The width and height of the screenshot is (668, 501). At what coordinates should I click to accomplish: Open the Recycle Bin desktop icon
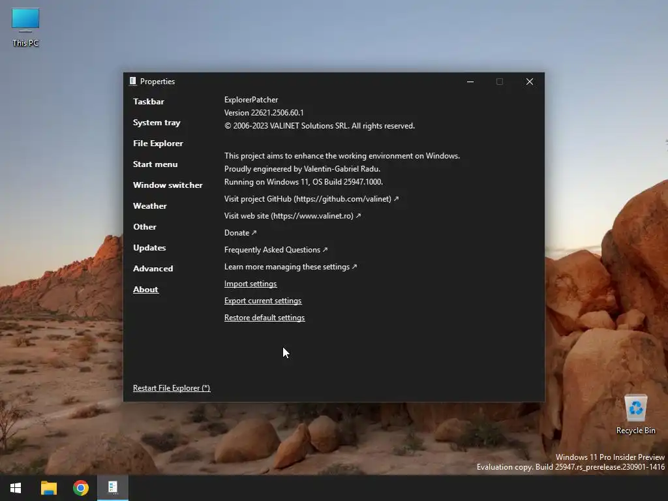635,414
